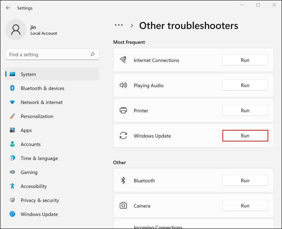
Task: Open Windows Update from the sidebar
Action: coord(39,214)
